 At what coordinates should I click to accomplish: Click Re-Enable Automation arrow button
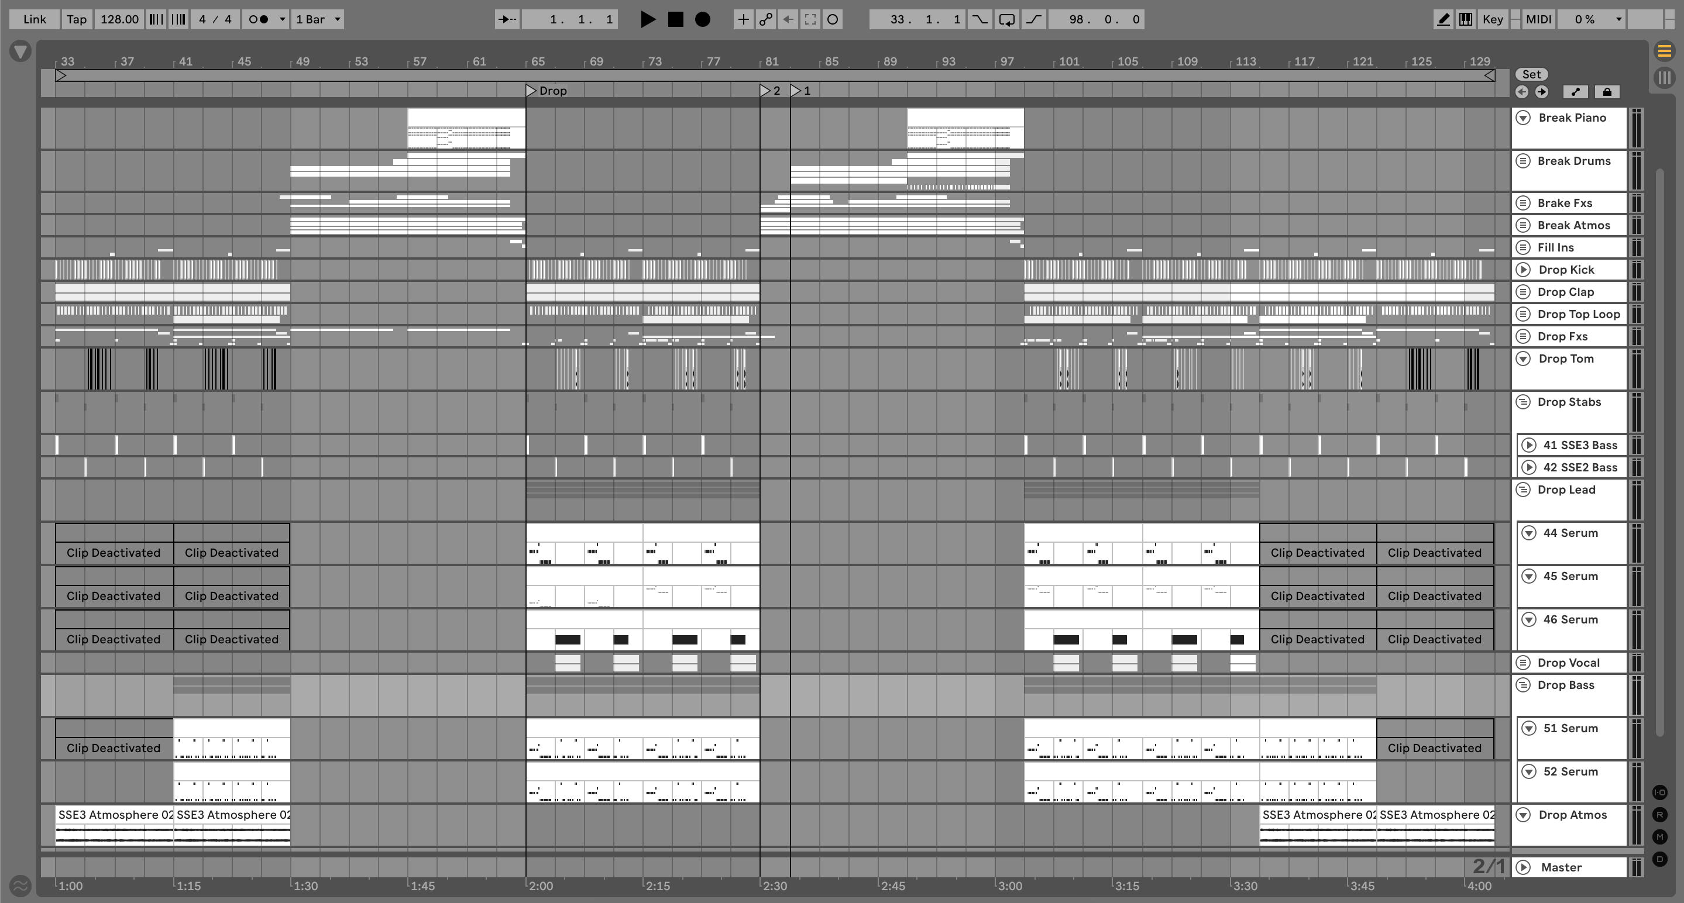tap(788, 19)
